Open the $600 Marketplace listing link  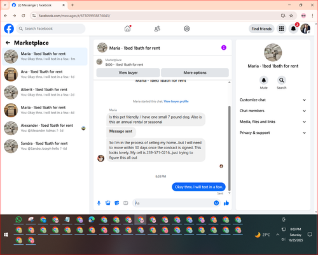124,64
